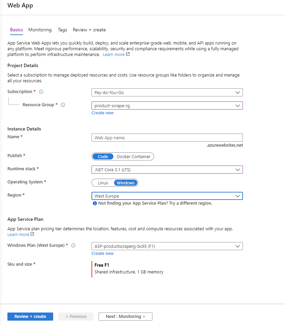
Task: Focus the Web App name field
Action: [x=167, y=138]
